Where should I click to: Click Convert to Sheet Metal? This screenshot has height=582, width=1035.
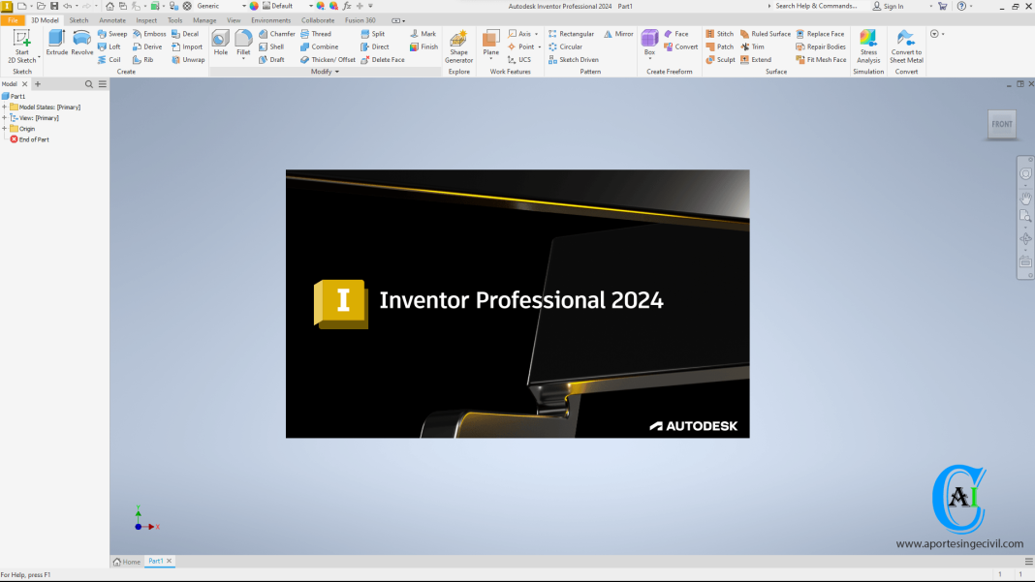(x=905, y=46)
